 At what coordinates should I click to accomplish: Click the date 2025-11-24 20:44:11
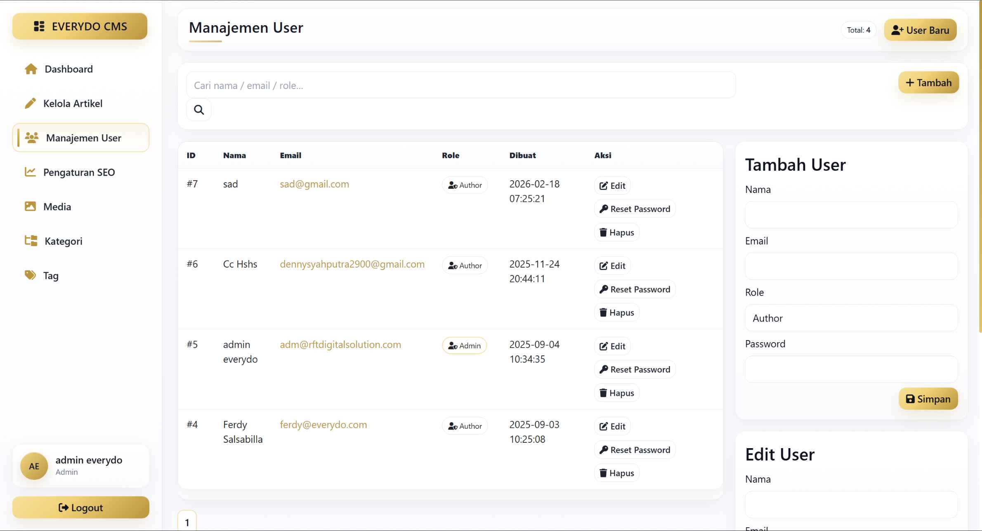(534, 271)
